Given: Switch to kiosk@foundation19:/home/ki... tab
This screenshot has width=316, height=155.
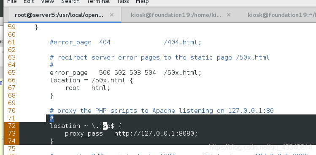Looking at the screenshot, I should [176, 15].
